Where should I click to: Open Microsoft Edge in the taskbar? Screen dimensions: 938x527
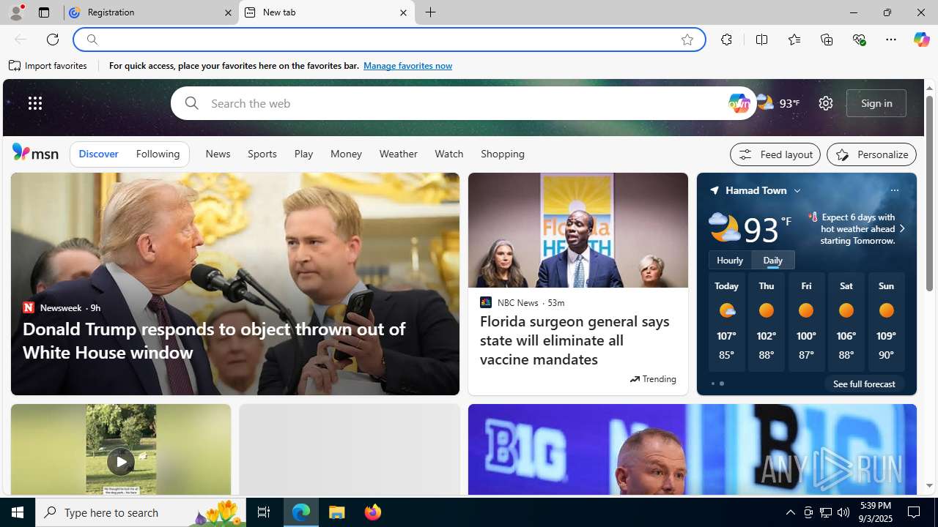(301, 512)
